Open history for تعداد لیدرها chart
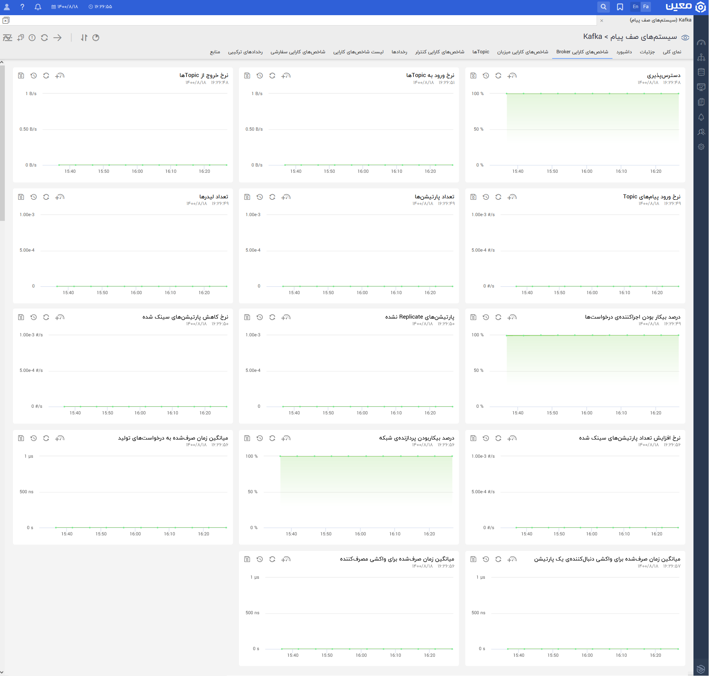The image size is (709, 676). click(x=34, y=197)
